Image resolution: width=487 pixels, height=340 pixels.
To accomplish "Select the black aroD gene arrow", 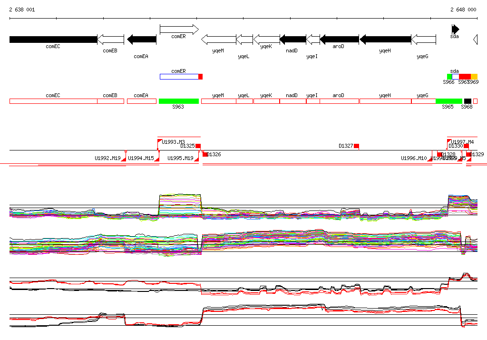I will (339, 40).
